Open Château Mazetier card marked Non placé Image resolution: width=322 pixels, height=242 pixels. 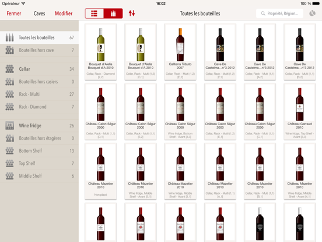[x=100, y=171]
